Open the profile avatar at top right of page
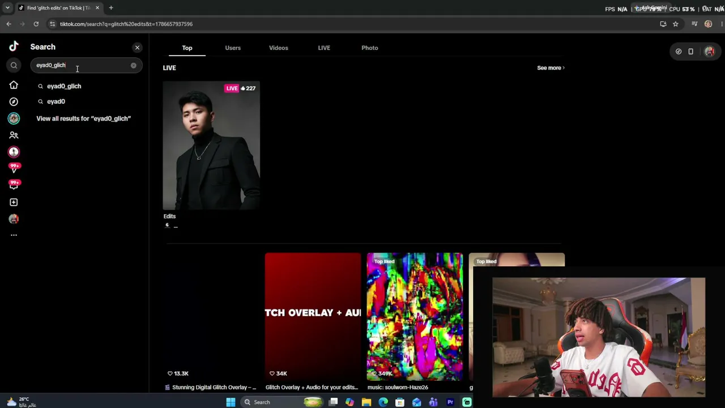This screenshot has height=408, width=725. pyautogui.click(x=709, y=52)
